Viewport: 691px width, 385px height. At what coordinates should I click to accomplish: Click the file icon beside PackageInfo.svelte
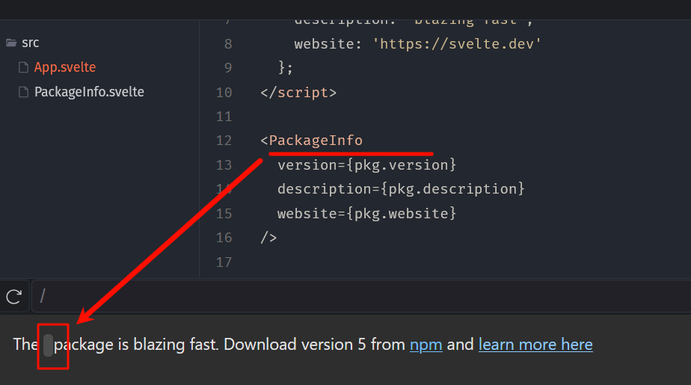tap(23, 92)
